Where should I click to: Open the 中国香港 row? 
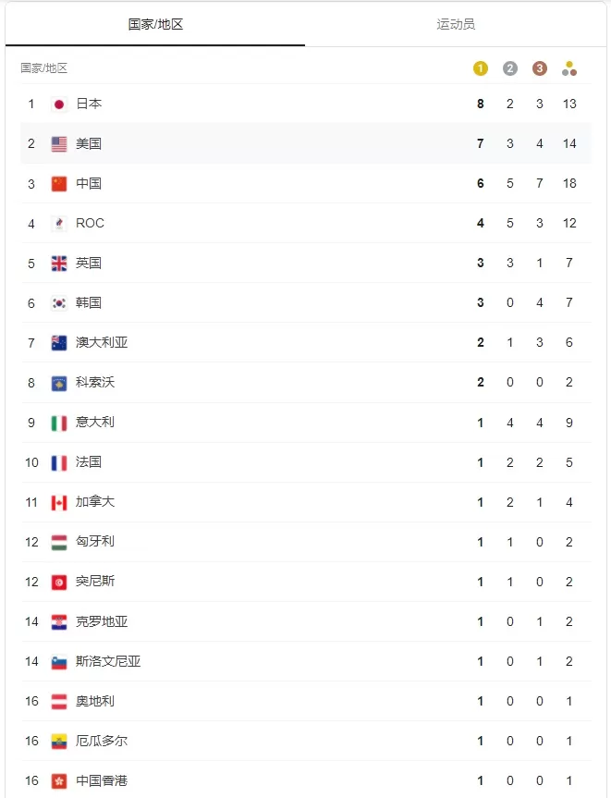pyautogui.click(x=306, y=780)
